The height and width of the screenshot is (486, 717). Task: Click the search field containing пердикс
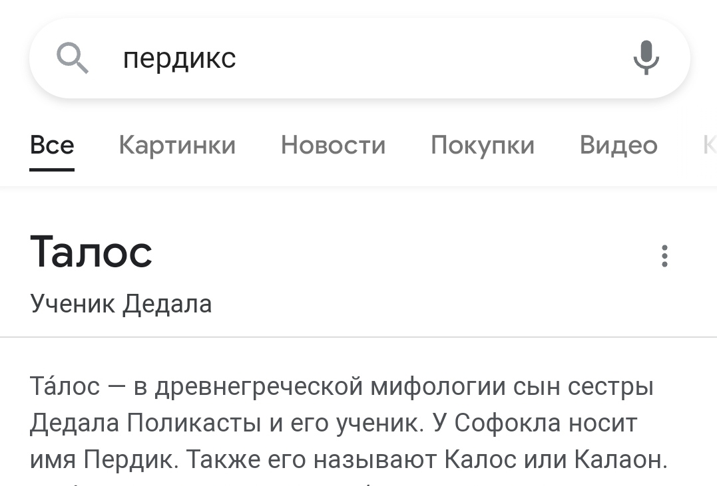point(359,59)
